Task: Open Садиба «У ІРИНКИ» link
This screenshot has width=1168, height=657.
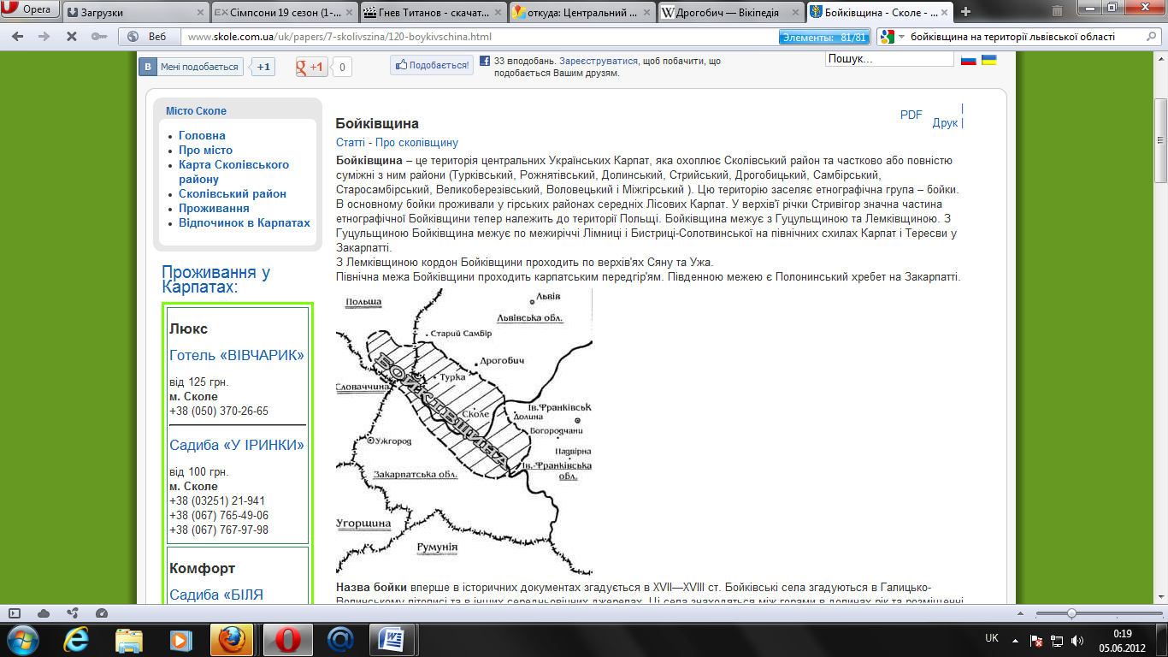Action: [x=237, y=446]
